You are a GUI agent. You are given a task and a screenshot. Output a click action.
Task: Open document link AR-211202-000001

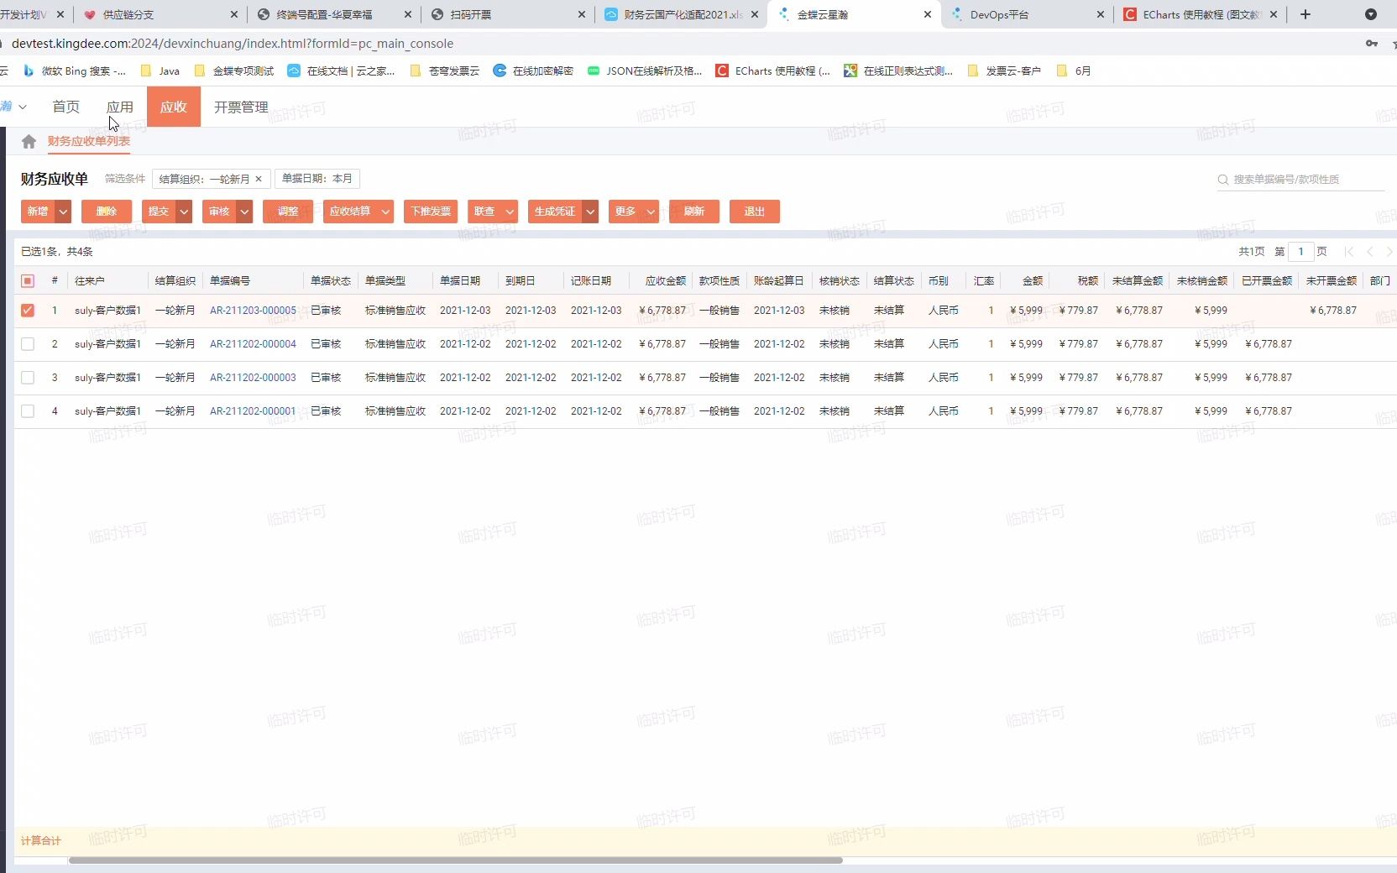253,411
